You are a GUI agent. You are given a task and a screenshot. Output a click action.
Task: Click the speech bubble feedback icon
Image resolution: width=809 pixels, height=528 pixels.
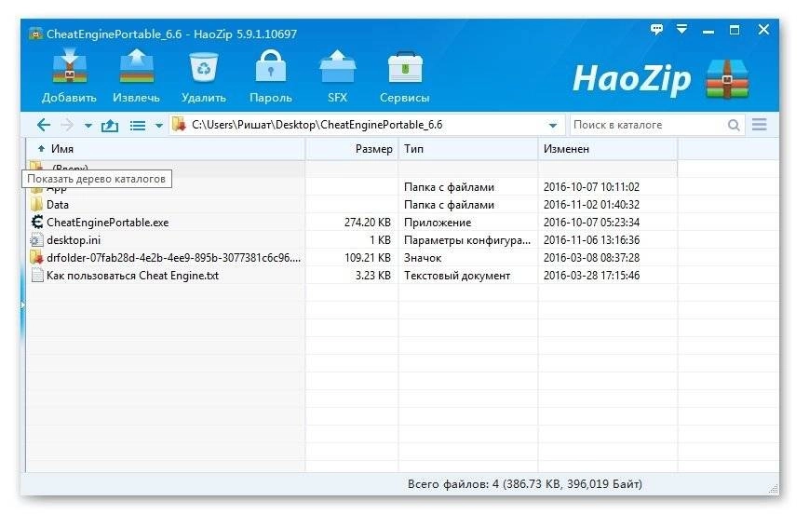(x=656, y=30)
